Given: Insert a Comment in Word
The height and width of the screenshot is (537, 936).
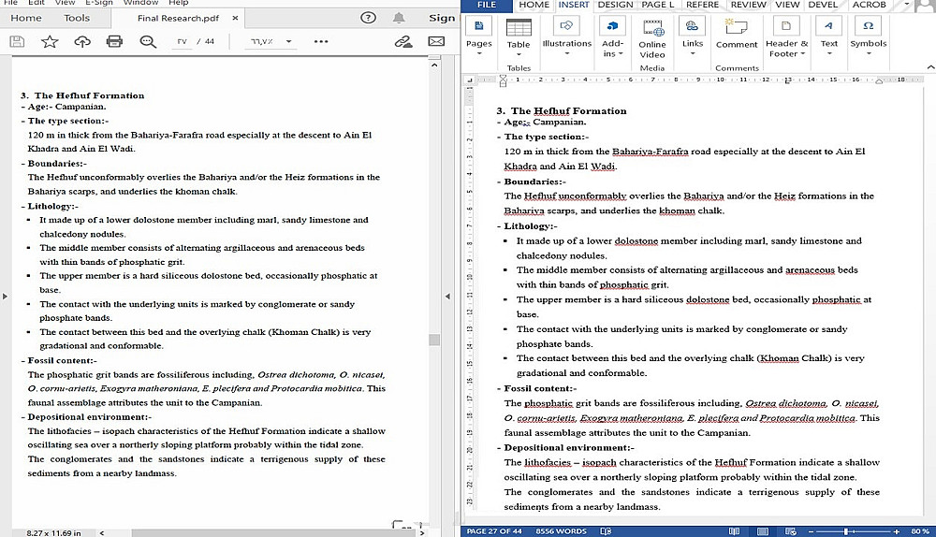Looking at the screenshot, I should [737, 34].
